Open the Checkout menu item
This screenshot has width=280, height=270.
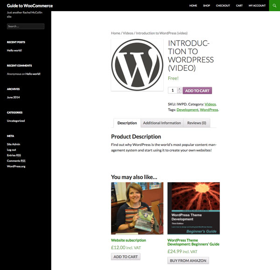(223, 6)
